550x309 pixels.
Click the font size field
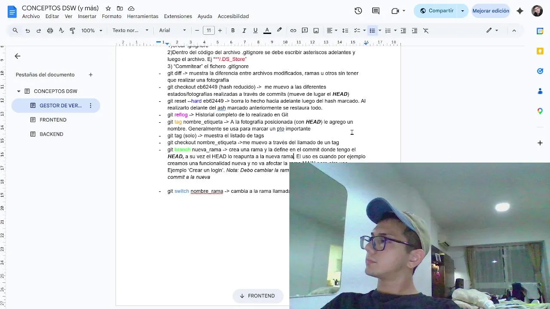click(x=209, y=30)
